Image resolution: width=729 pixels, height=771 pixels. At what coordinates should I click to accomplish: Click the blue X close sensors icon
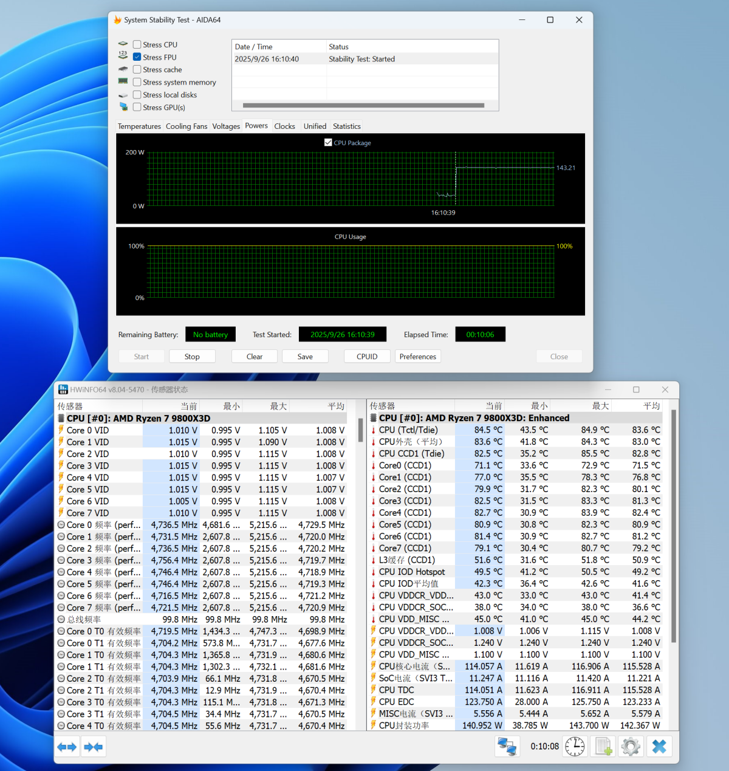[659, 746]
